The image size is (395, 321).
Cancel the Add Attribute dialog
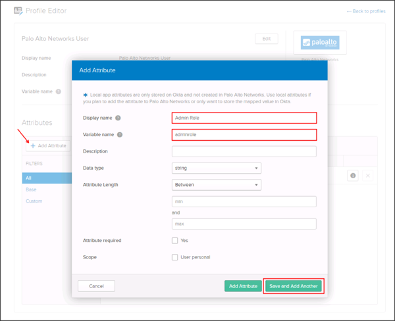(x=96, y=286)
